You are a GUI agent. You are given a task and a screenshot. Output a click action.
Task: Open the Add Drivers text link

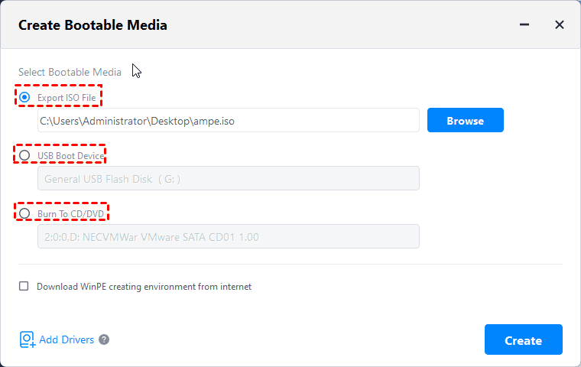pyautogui.click(x=67, y=339)
